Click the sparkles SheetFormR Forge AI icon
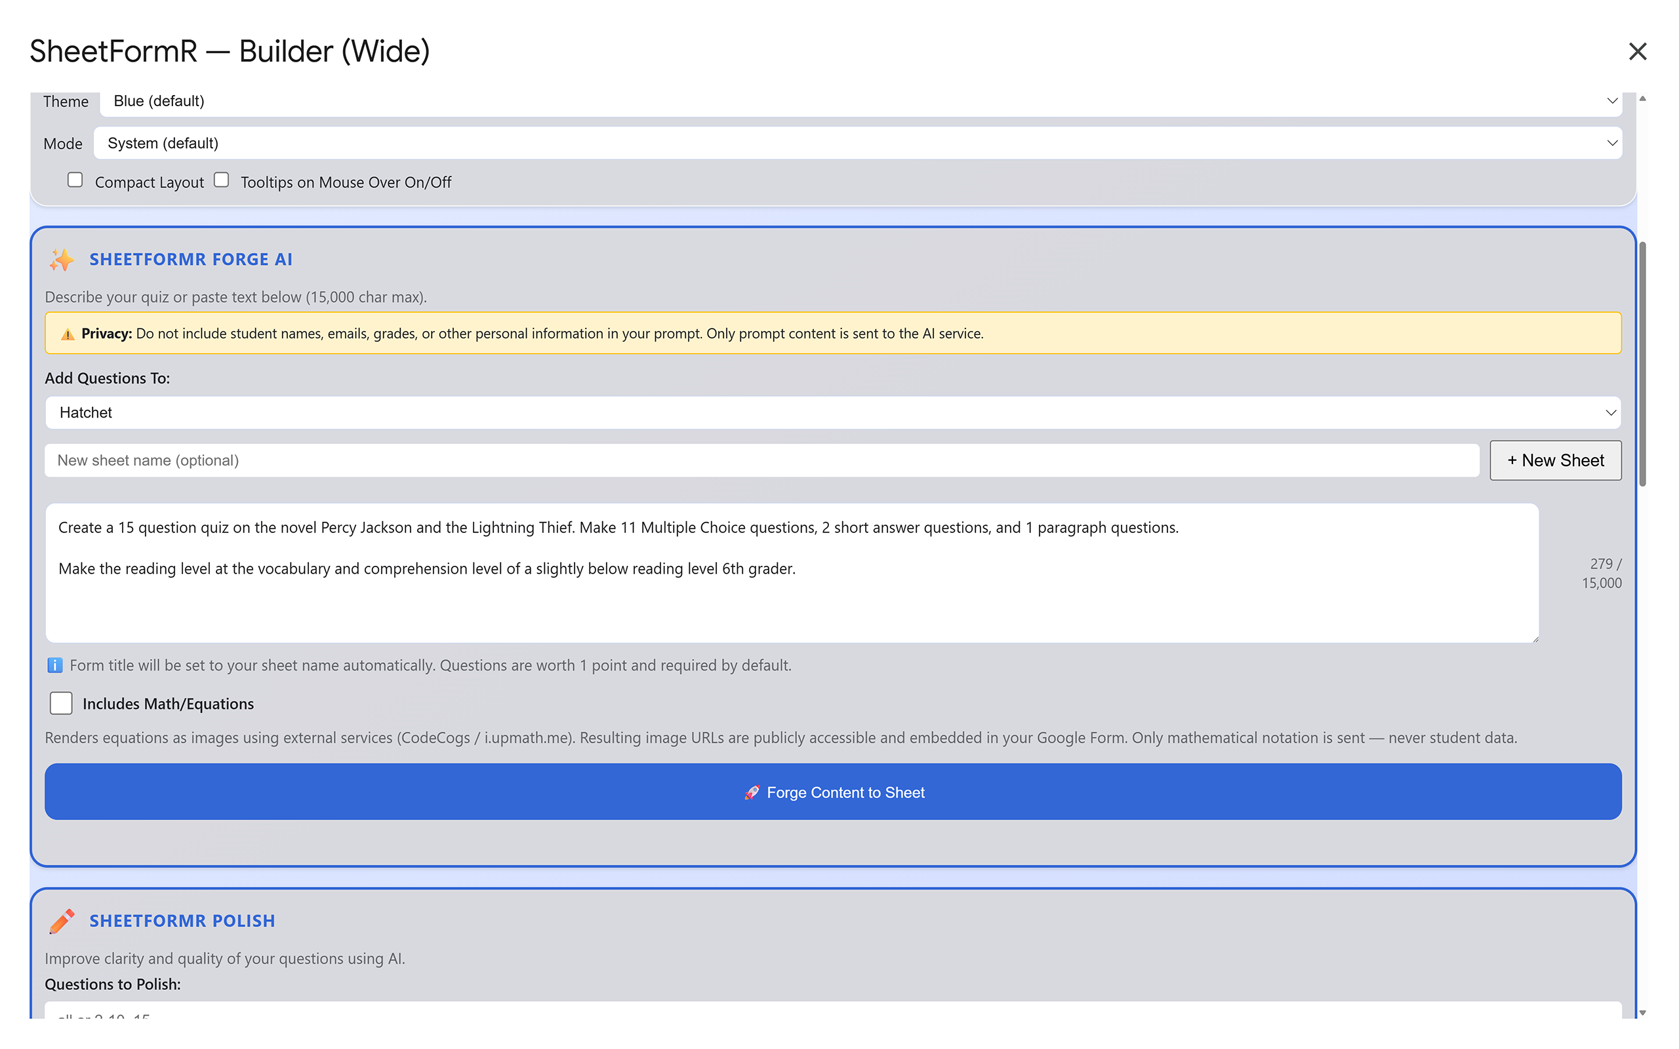 click(62, 260)
